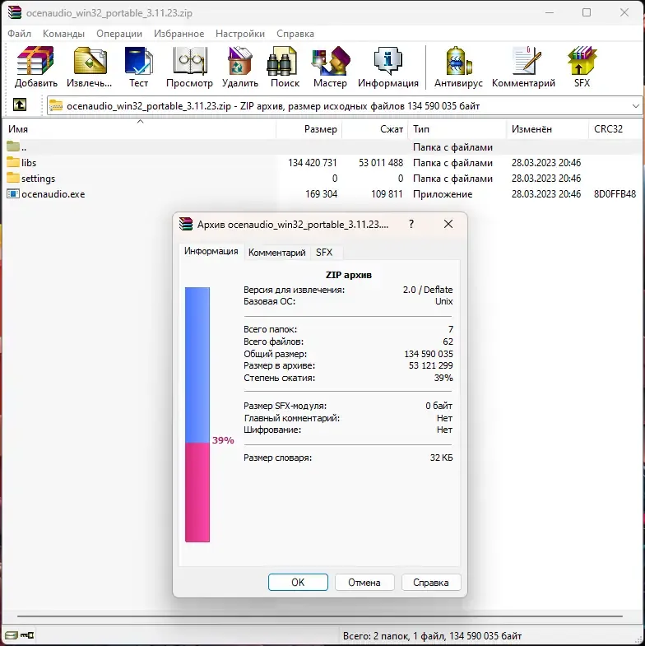Close the archive info dialog
Viewport: 645px width, 646px height.
448,224
